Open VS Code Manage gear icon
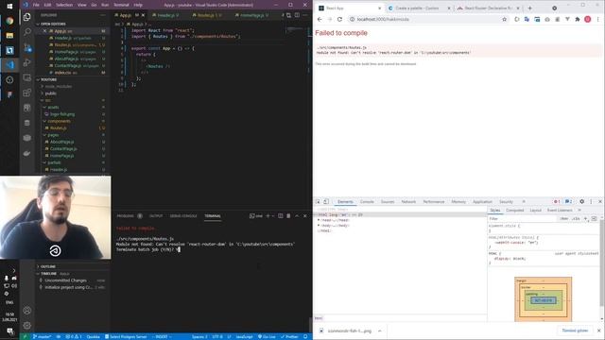This screenshot has height=340, width=605. tap(27, 325)
